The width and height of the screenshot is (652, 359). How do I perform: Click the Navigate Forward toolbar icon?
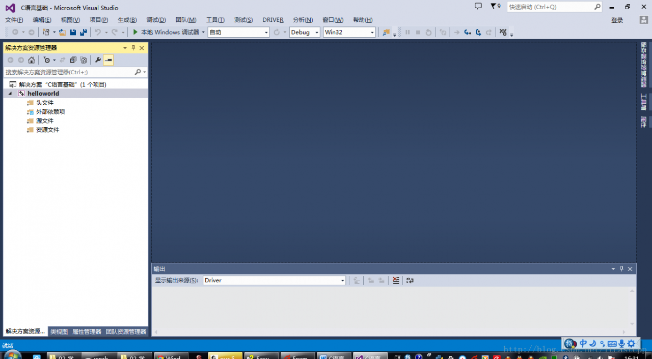click(x=31, y=32)
